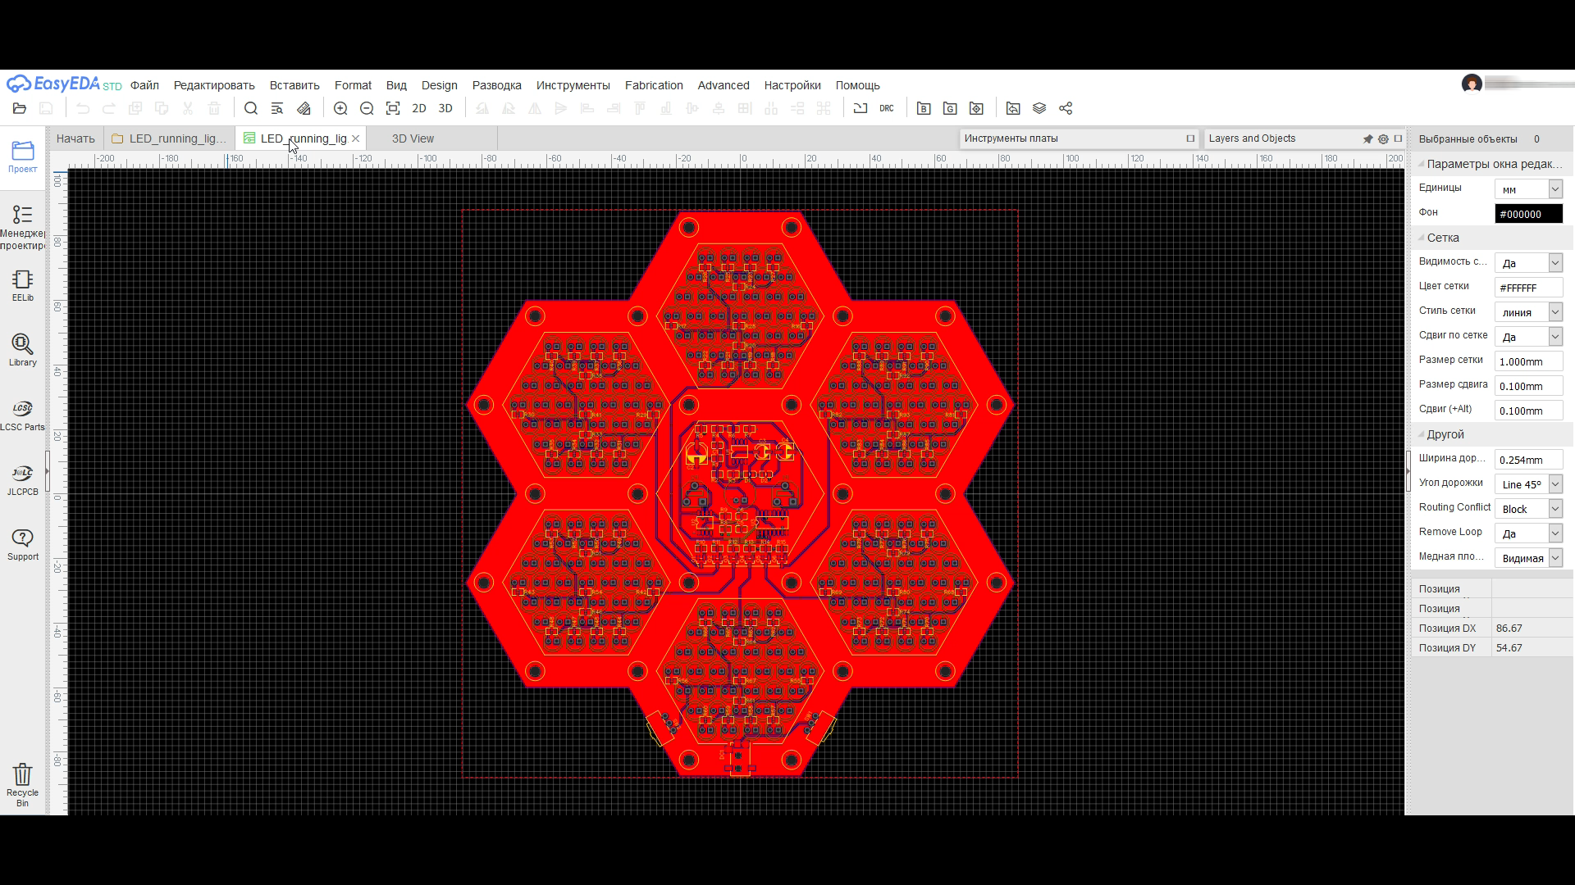This screenshot has width=1575, height=885.
Task: Open the Единицы units dropdown
Action: click(x=1554, y=189)
